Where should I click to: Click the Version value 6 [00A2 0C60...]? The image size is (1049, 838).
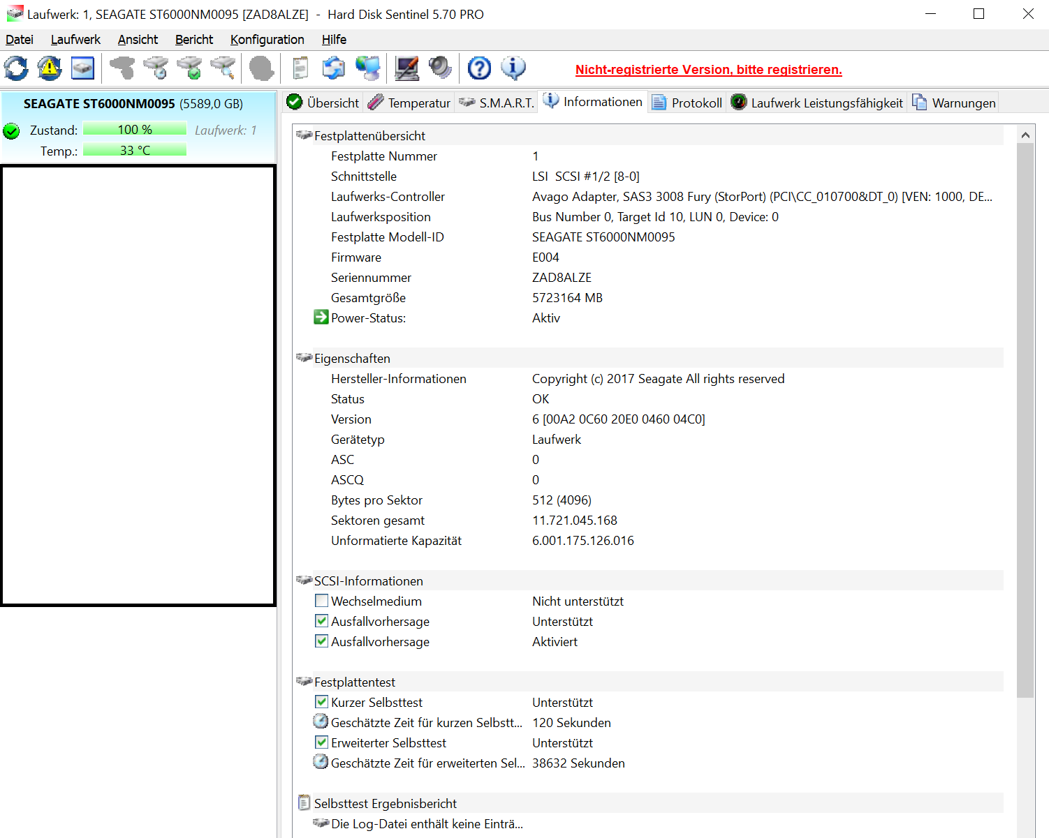(x=618, y=419)
